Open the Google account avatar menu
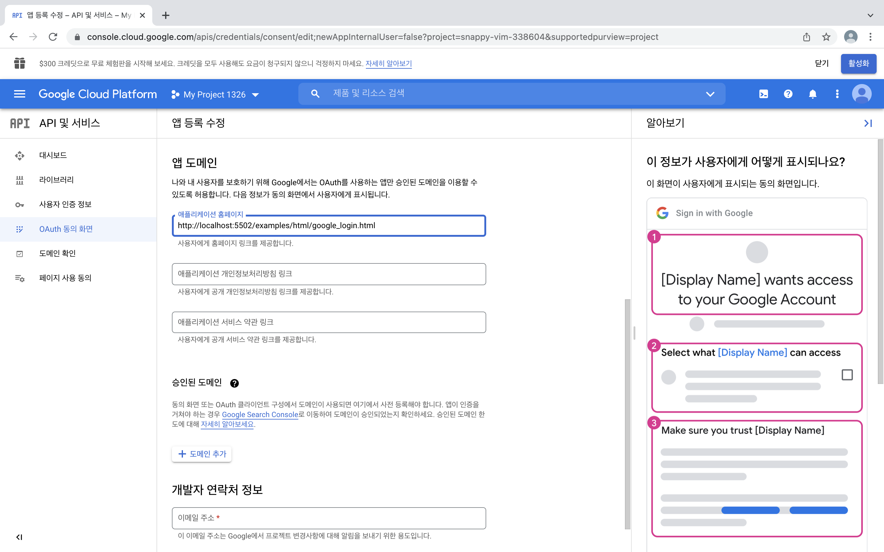 pos(861,94)
